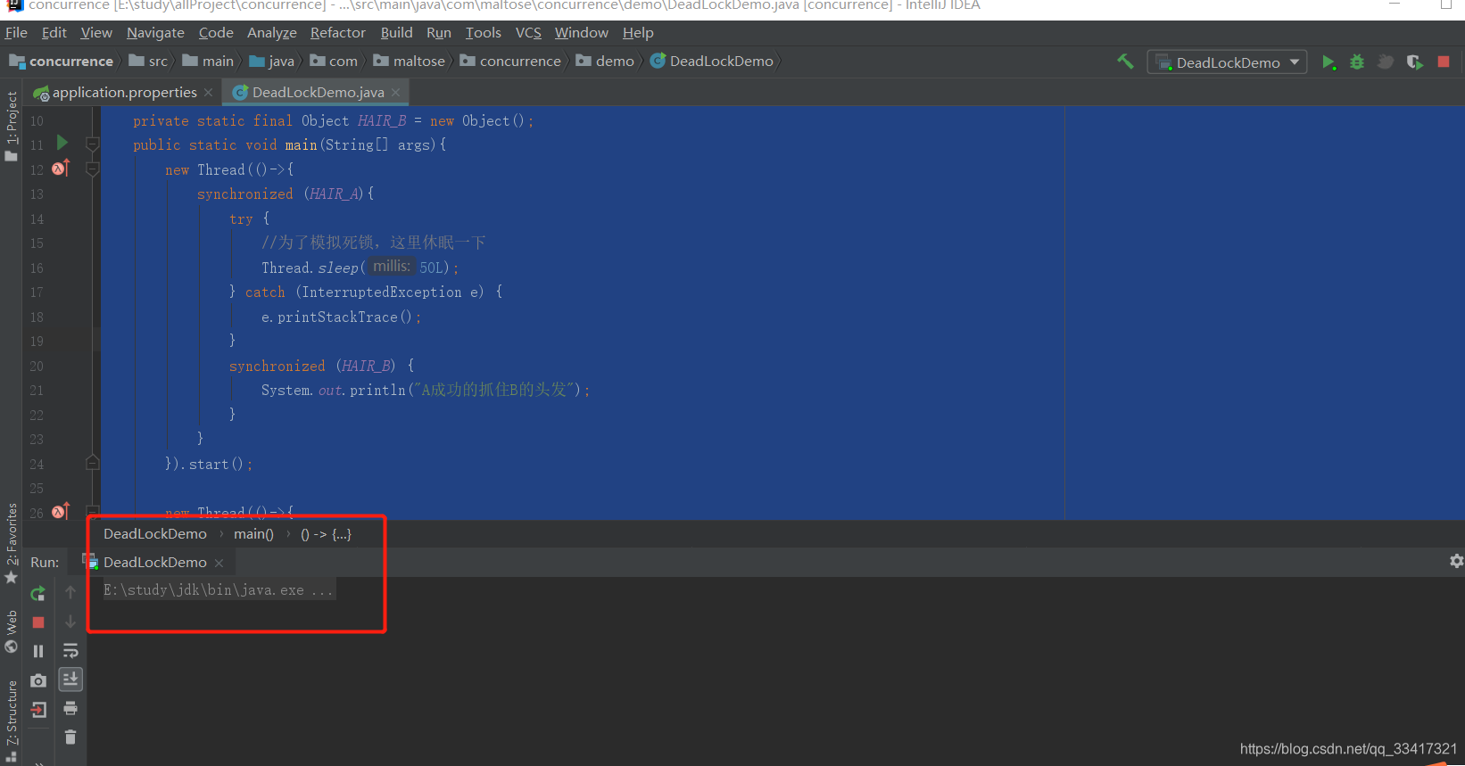The width and height of the screenshot is (1465, 766).
Task: Select the DeadLockDemo tab in Run panel
Action: coord(155,563)
